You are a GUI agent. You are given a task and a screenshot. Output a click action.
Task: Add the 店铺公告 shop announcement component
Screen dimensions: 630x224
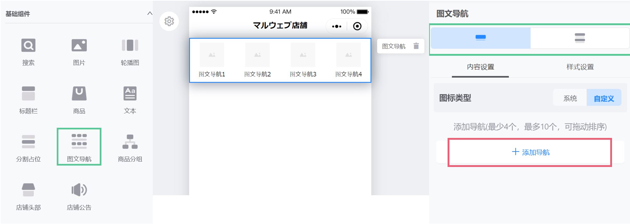pos(79,197)
